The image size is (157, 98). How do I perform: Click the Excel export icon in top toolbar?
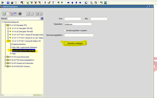coord(105,3)
